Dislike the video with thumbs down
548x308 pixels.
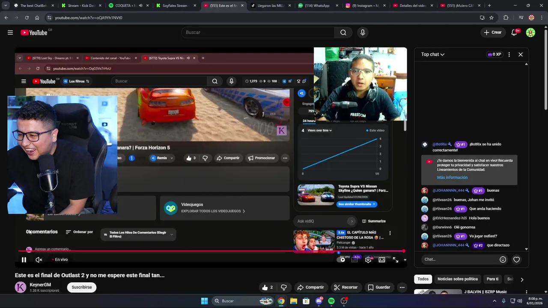(x=283, y=287)
